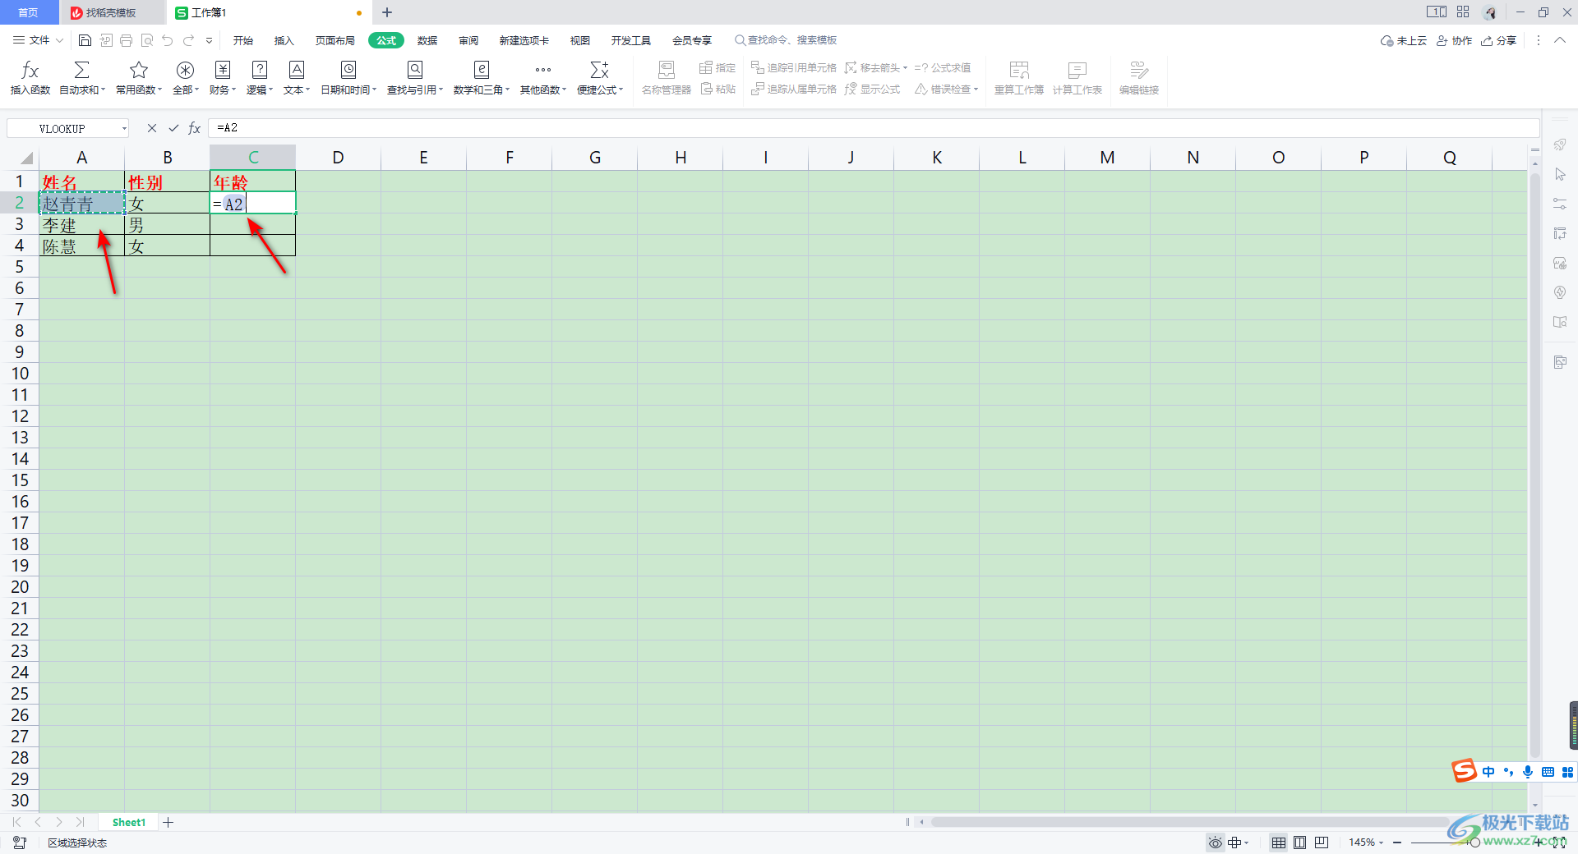Cancel formula entry with the X icon
Screen dimensions: 1578x854
[x=152, y=128]
